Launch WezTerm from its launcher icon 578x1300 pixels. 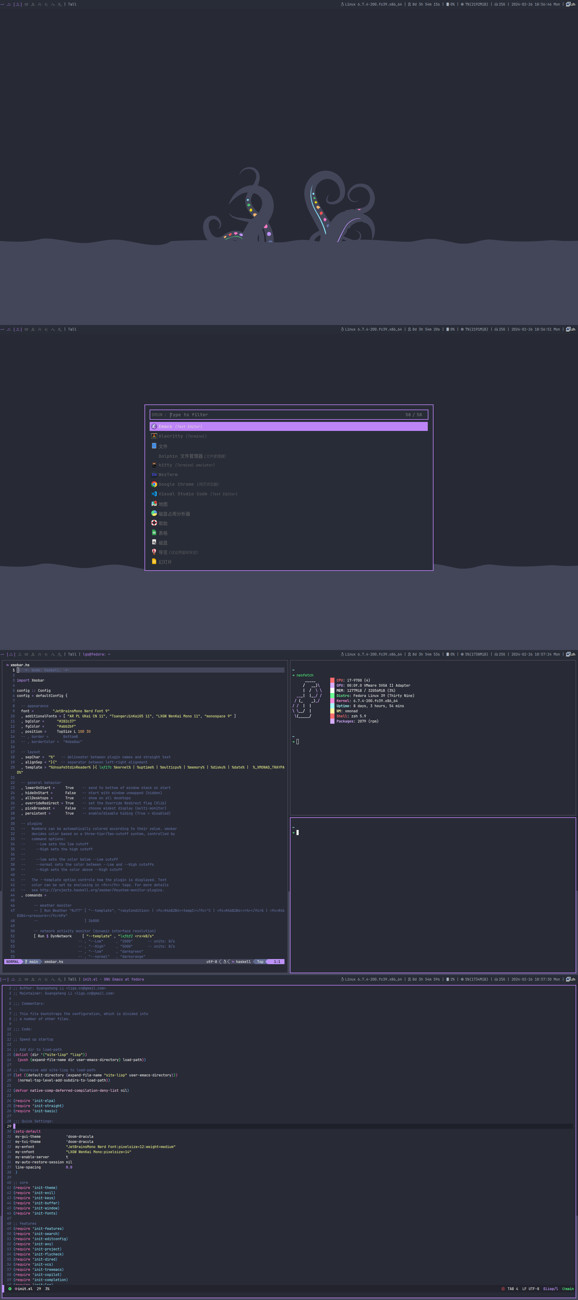click(x=154, y=474)
